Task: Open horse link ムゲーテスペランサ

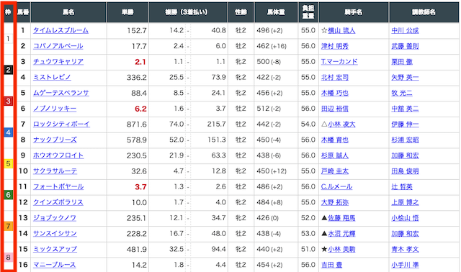Action: pyautogui.click(x=61, y=93)
